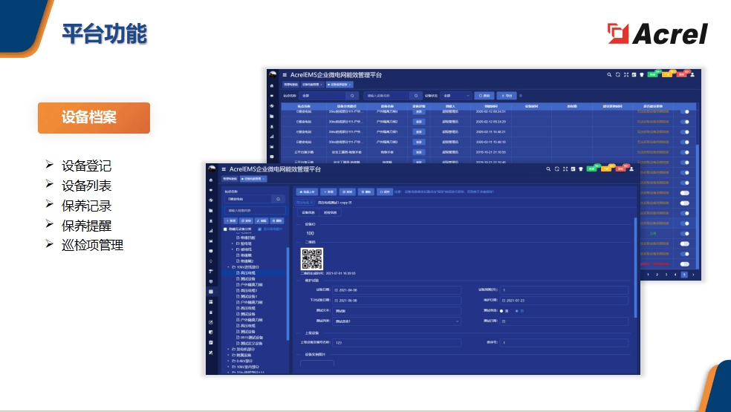The image size is (731, 412).
Task: Uncheck the blue checked box above the device tree
Action: click(260, 229)
